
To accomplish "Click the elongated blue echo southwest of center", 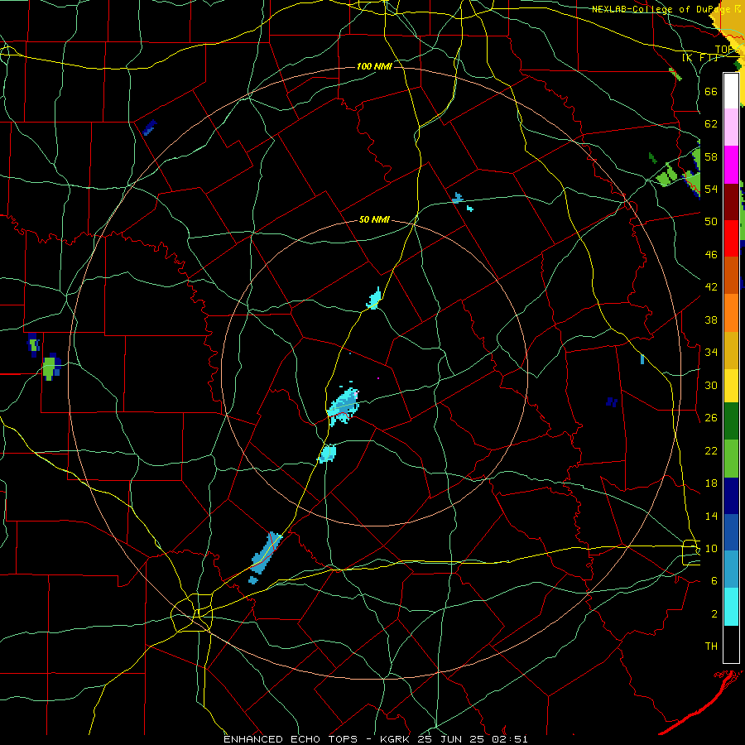I will tap(266, 553).
